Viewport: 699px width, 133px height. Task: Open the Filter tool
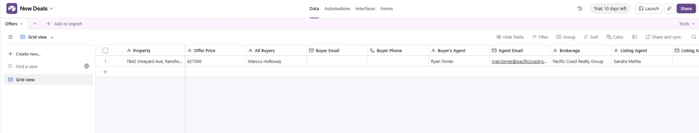click(x=540, y=37)
